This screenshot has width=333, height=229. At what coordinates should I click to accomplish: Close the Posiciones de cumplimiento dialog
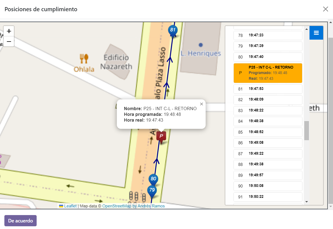click(325, 9)
